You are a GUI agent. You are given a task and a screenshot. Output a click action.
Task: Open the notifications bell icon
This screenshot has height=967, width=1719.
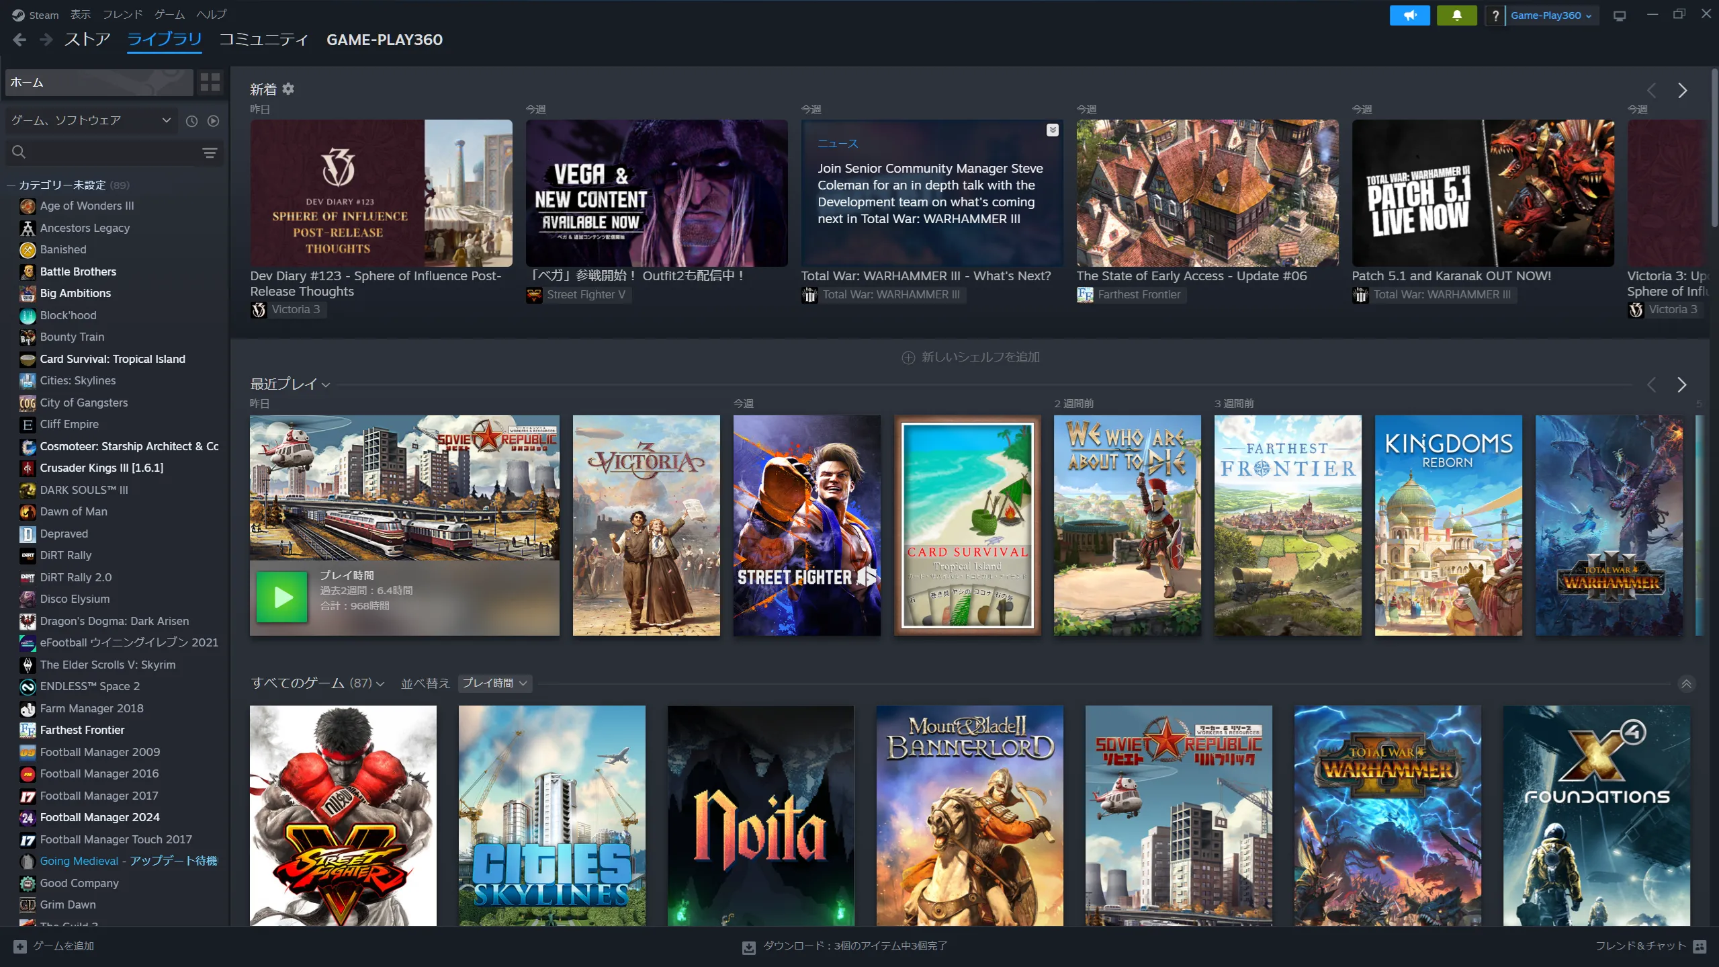coord(1456,15)
